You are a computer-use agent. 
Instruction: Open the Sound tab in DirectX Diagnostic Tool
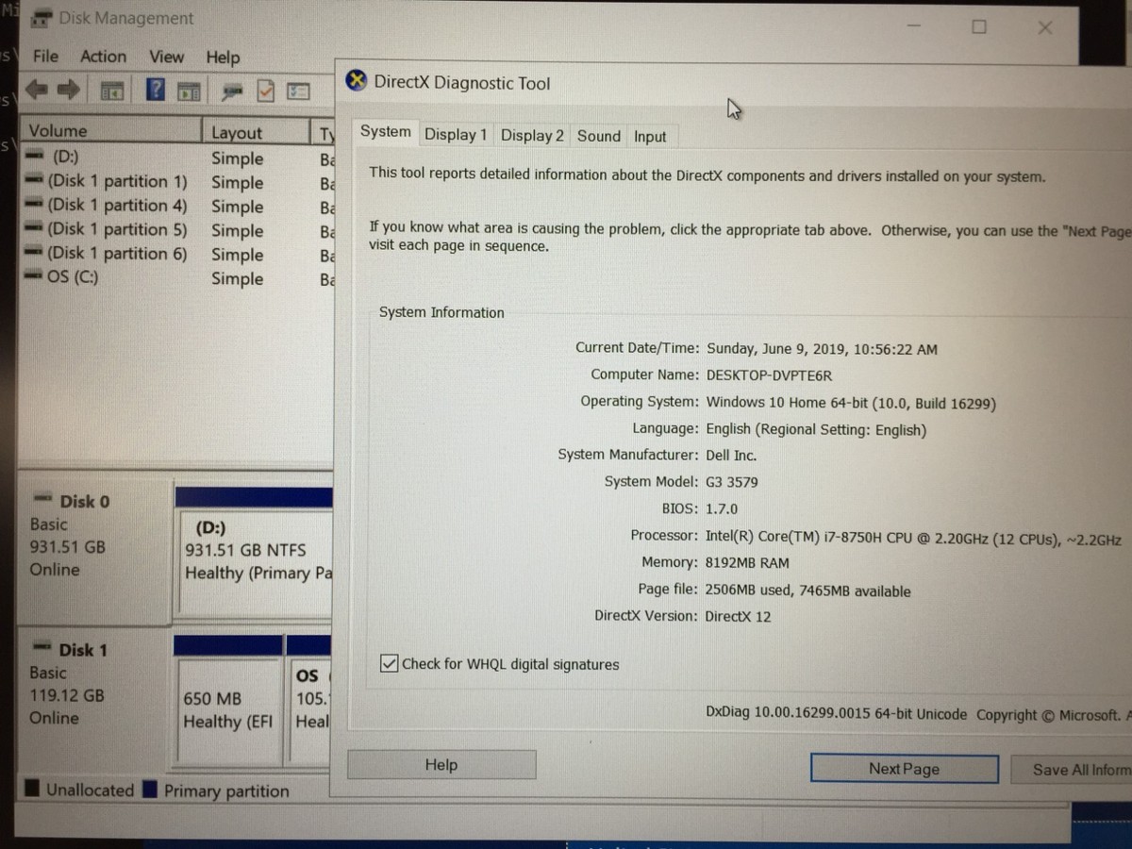point(598,135)
